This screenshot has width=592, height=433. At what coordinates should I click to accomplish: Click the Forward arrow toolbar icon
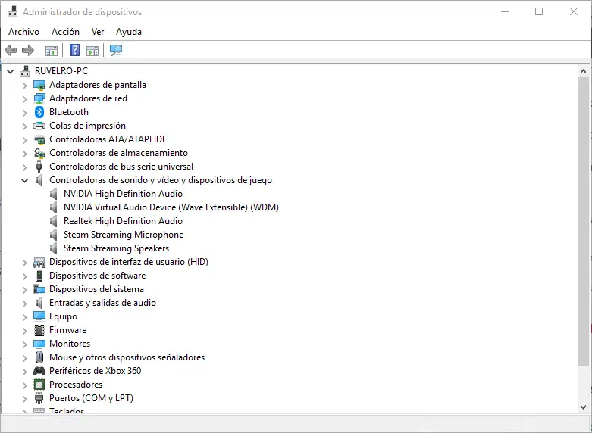tap(28, 50)
